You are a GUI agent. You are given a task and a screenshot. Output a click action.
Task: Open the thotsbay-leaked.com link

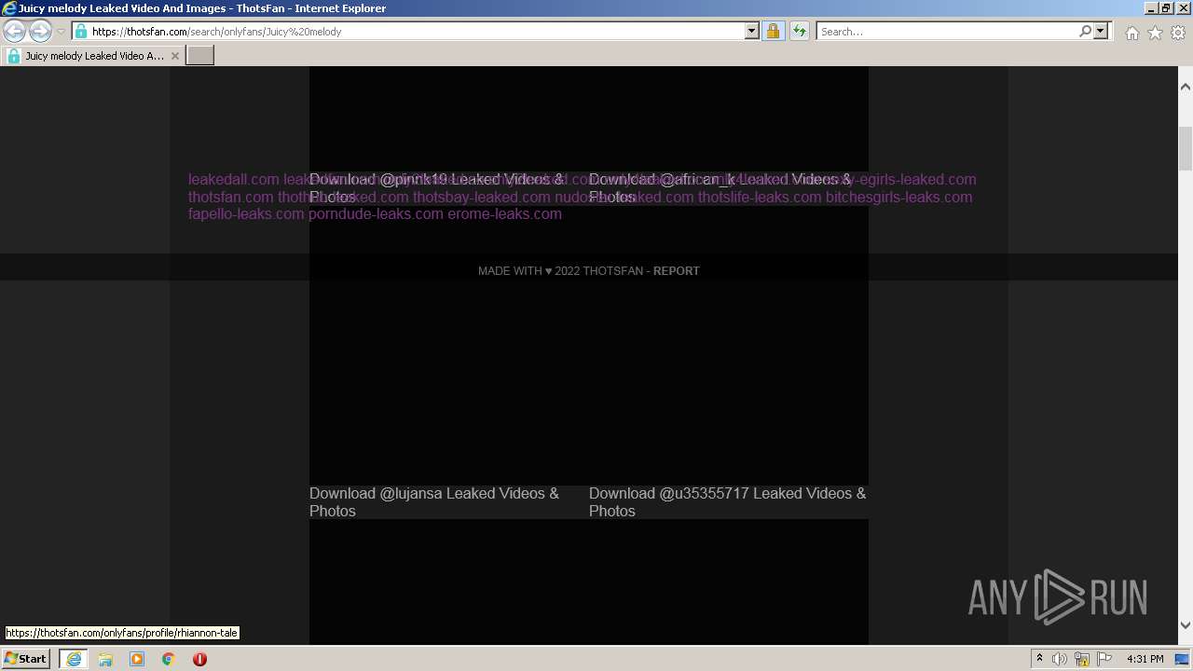tap(481, 197)
